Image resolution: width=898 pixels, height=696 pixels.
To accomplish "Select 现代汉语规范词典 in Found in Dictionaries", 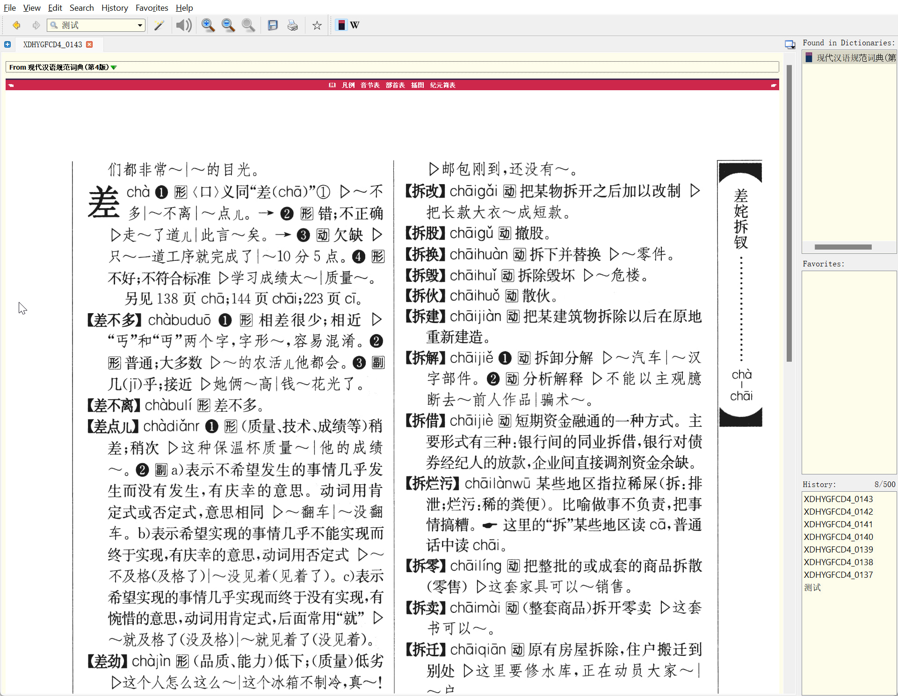I will pos(850,57).
